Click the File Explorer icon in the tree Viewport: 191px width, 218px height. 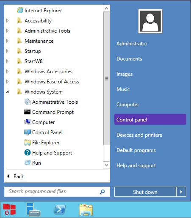click(x=28, y=143)
